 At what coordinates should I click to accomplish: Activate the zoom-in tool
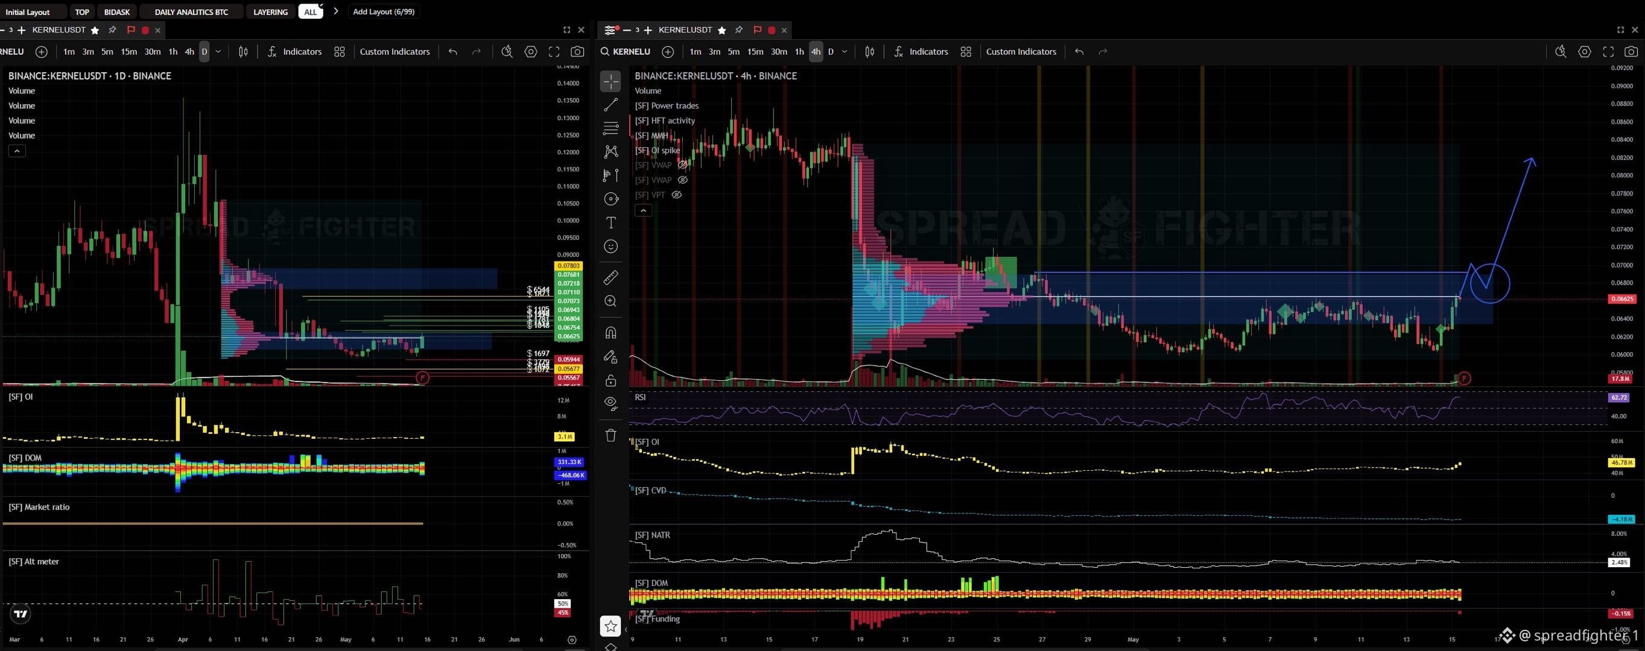(x=610, y=301)
